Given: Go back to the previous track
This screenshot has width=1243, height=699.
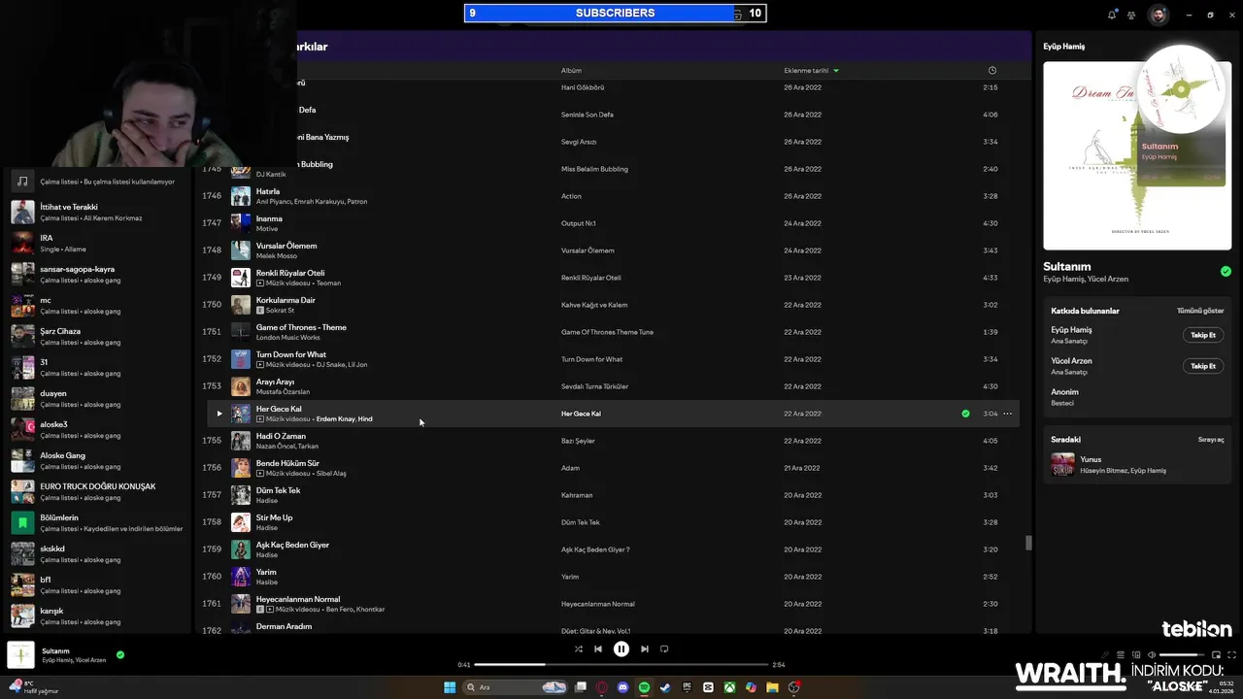Looking at the screenshot, I should point(598,649).
